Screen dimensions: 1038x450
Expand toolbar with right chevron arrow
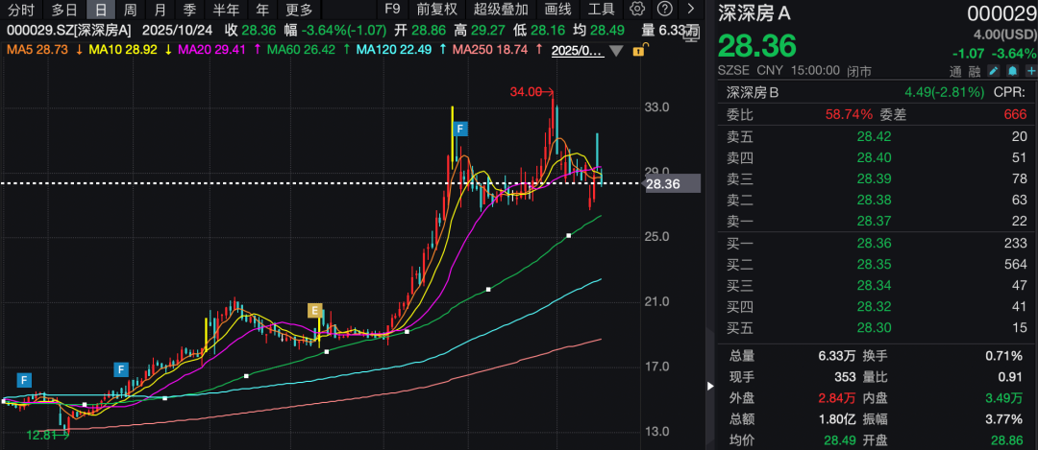click(x=690, y=10)
